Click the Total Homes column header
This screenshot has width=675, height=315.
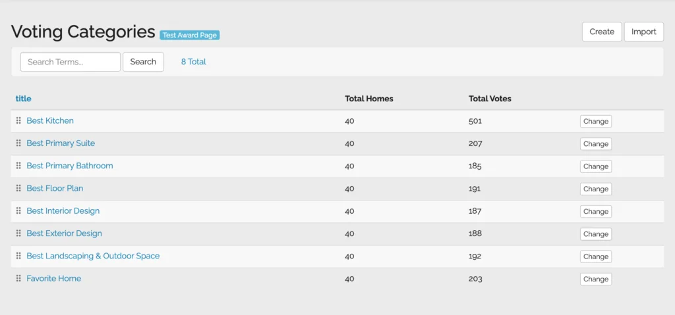(x=369, y=99)
